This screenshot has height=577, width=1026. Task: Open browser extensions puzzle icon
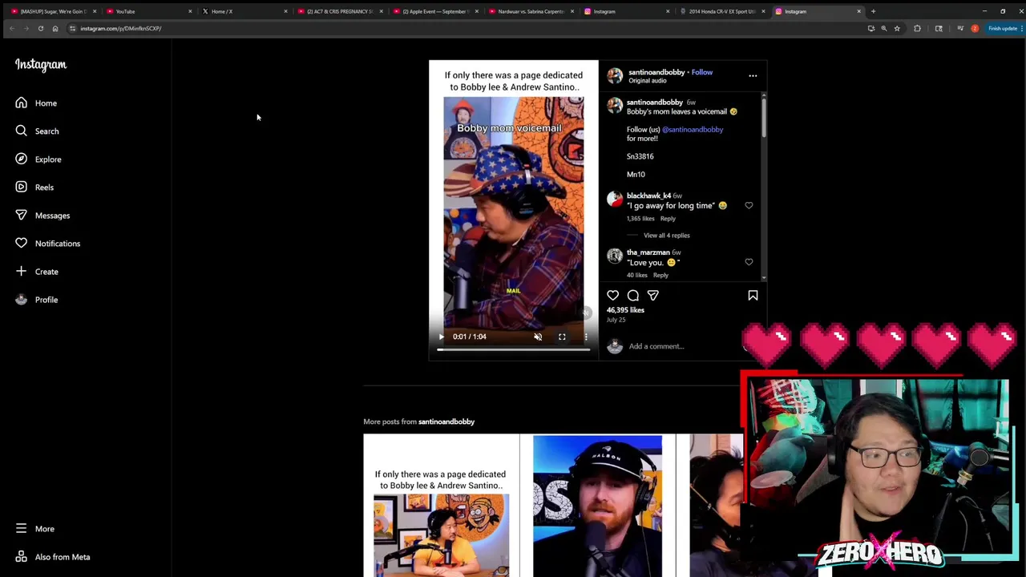[x=917, y=29]
